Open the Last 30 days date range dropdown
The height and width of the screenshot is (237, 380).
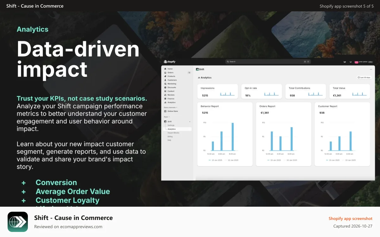(x=364, y=77)
